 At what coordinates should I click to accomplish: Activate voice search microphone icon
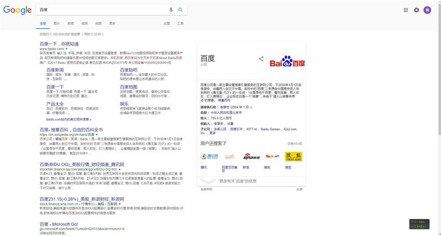tap(171, 10)
